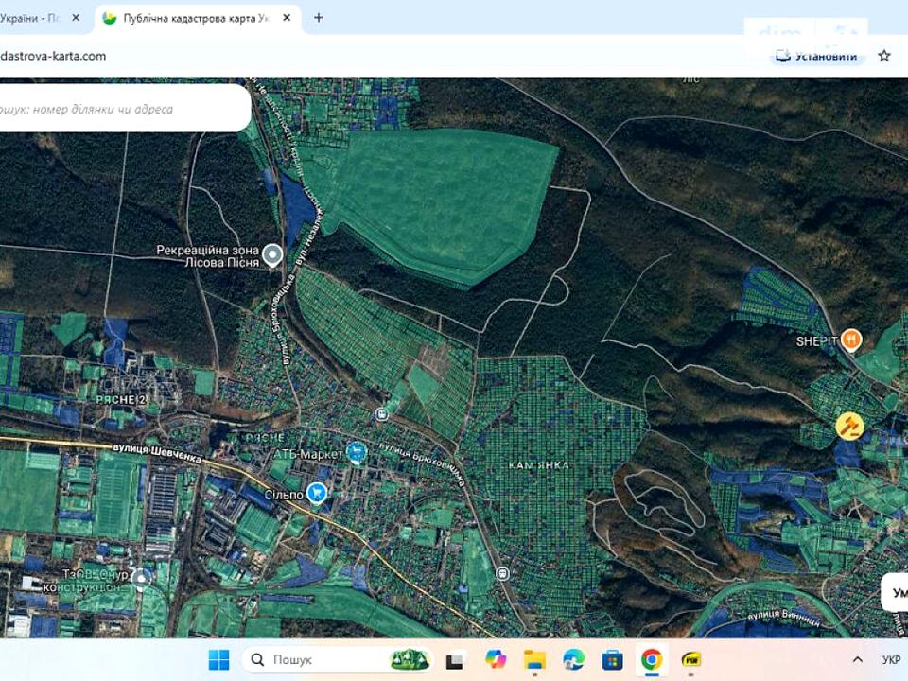
Task: Bookmark this page with the star icon
Action: (x=884, y=56)
